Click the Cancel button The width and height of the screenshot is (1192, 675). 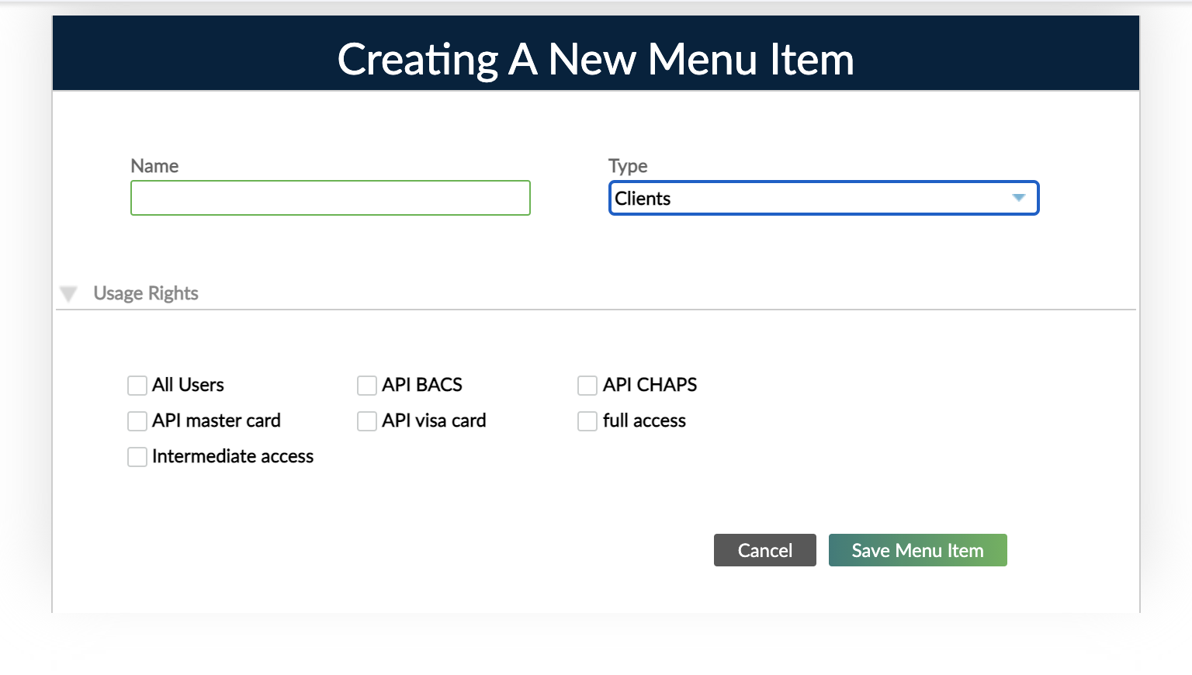tap(764, 550)
